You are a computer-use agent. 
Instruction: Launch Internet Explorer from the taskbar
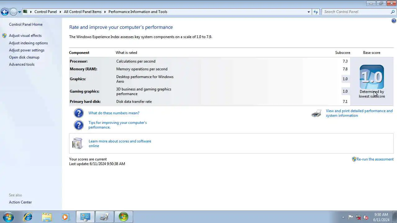point(28,217)
